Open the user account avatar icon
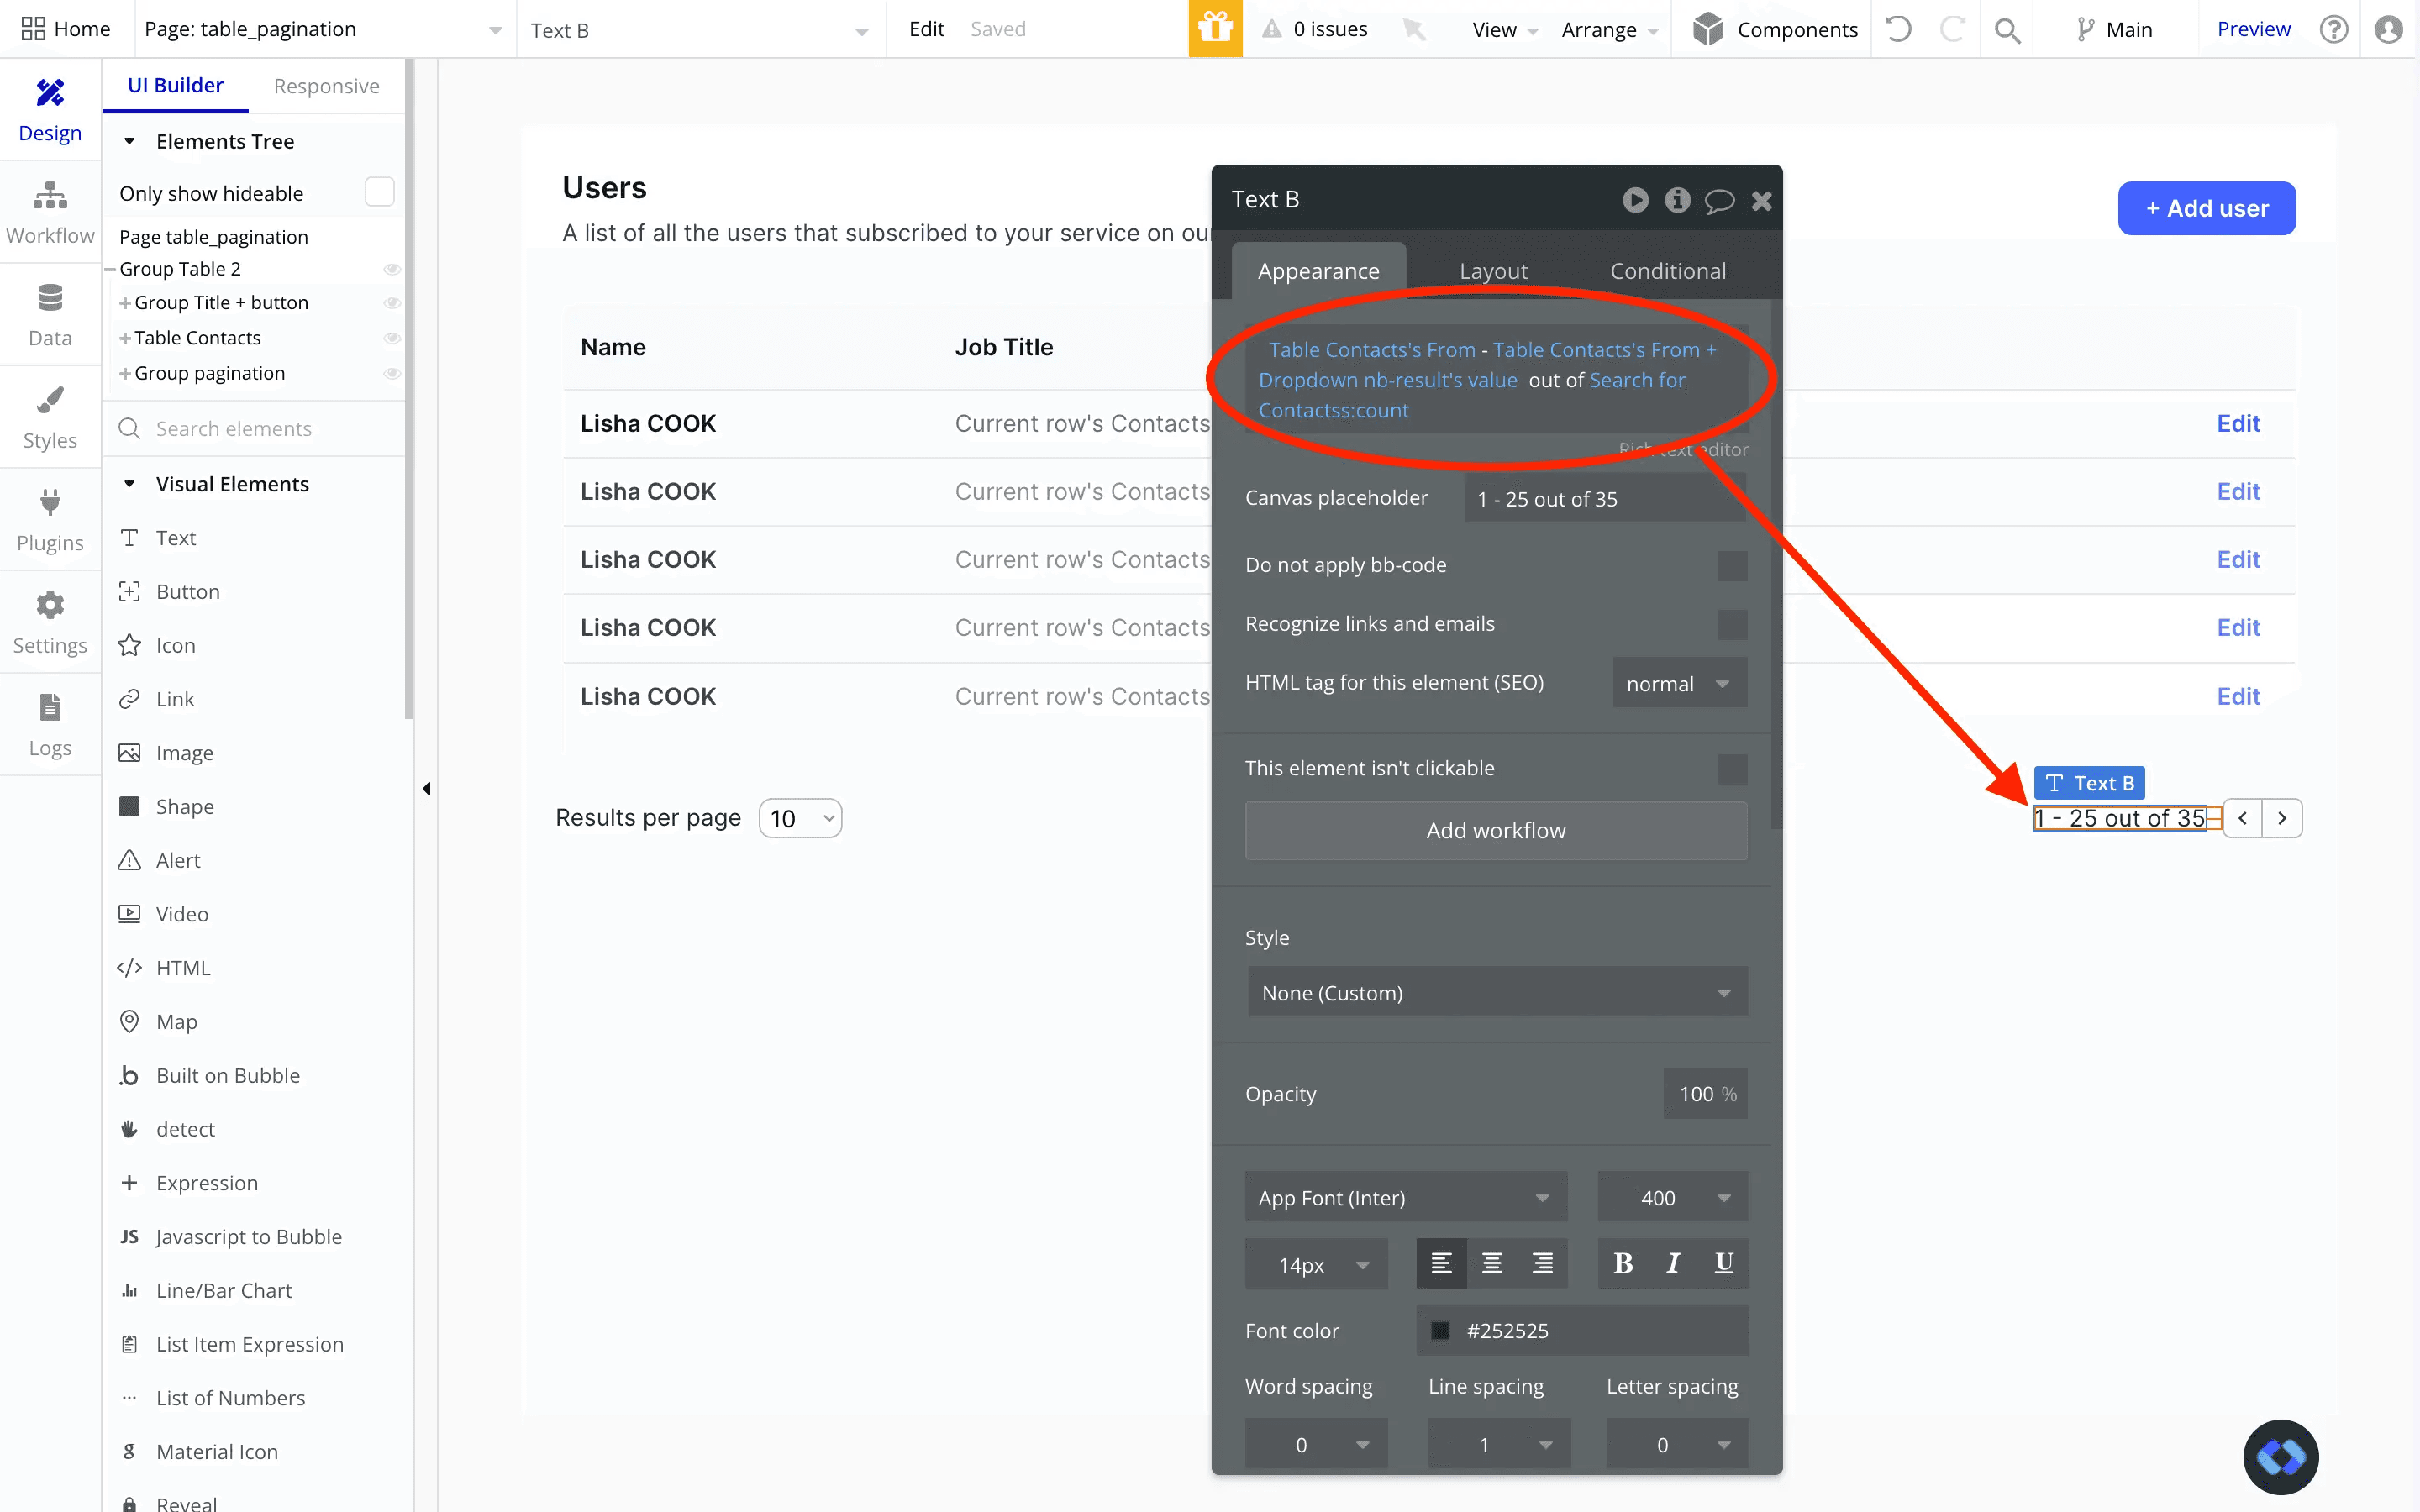This screenshot has height=1512, width=2420. tap(2388, 29)
